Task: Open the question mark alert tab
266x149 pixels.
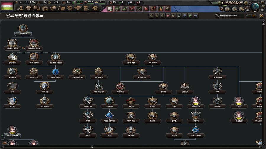Action: pos(140,9)
